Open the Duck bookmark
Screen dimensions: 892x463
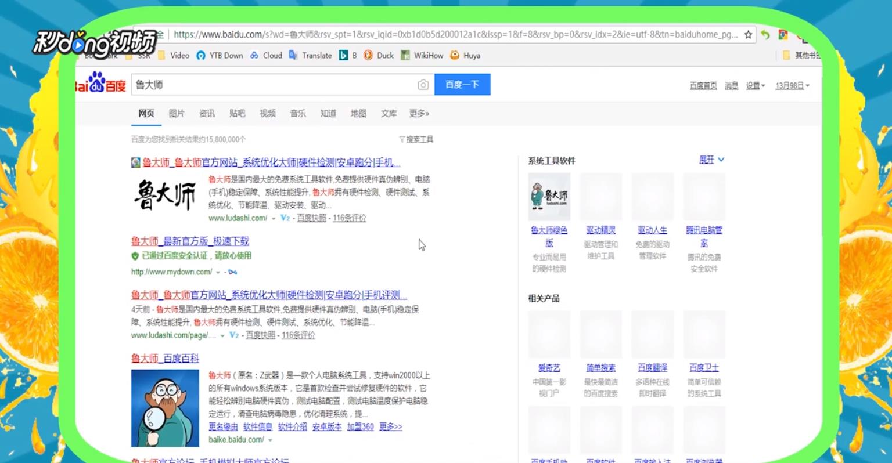tap(379, 56)
